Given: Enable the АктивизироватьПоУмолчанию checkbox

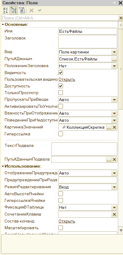Looking at the screenshot, I should (61, 106).
